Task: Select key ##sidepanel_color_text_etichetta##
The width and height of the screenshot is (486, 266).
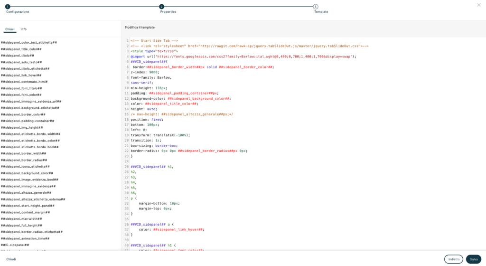Action: pyautogui.click(x=29, y=42)
